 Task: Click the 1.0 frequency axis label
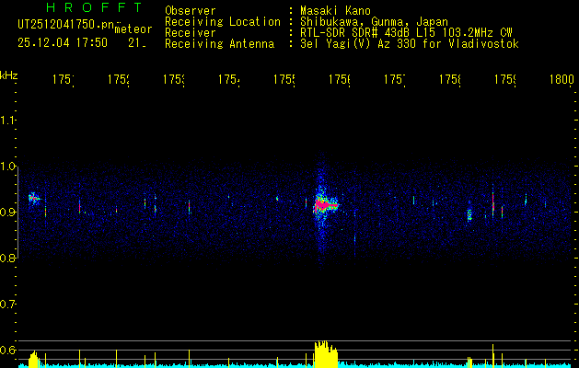pyautogui.click(x=7, y=167)
